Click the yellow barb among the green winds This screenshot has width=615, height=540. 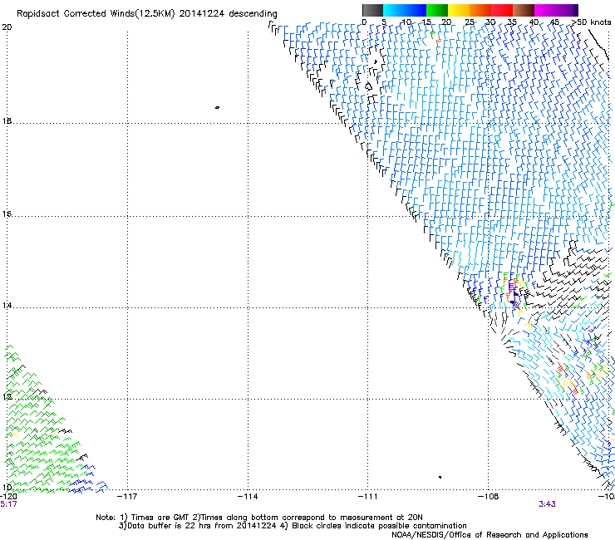[x=15, y=434]
